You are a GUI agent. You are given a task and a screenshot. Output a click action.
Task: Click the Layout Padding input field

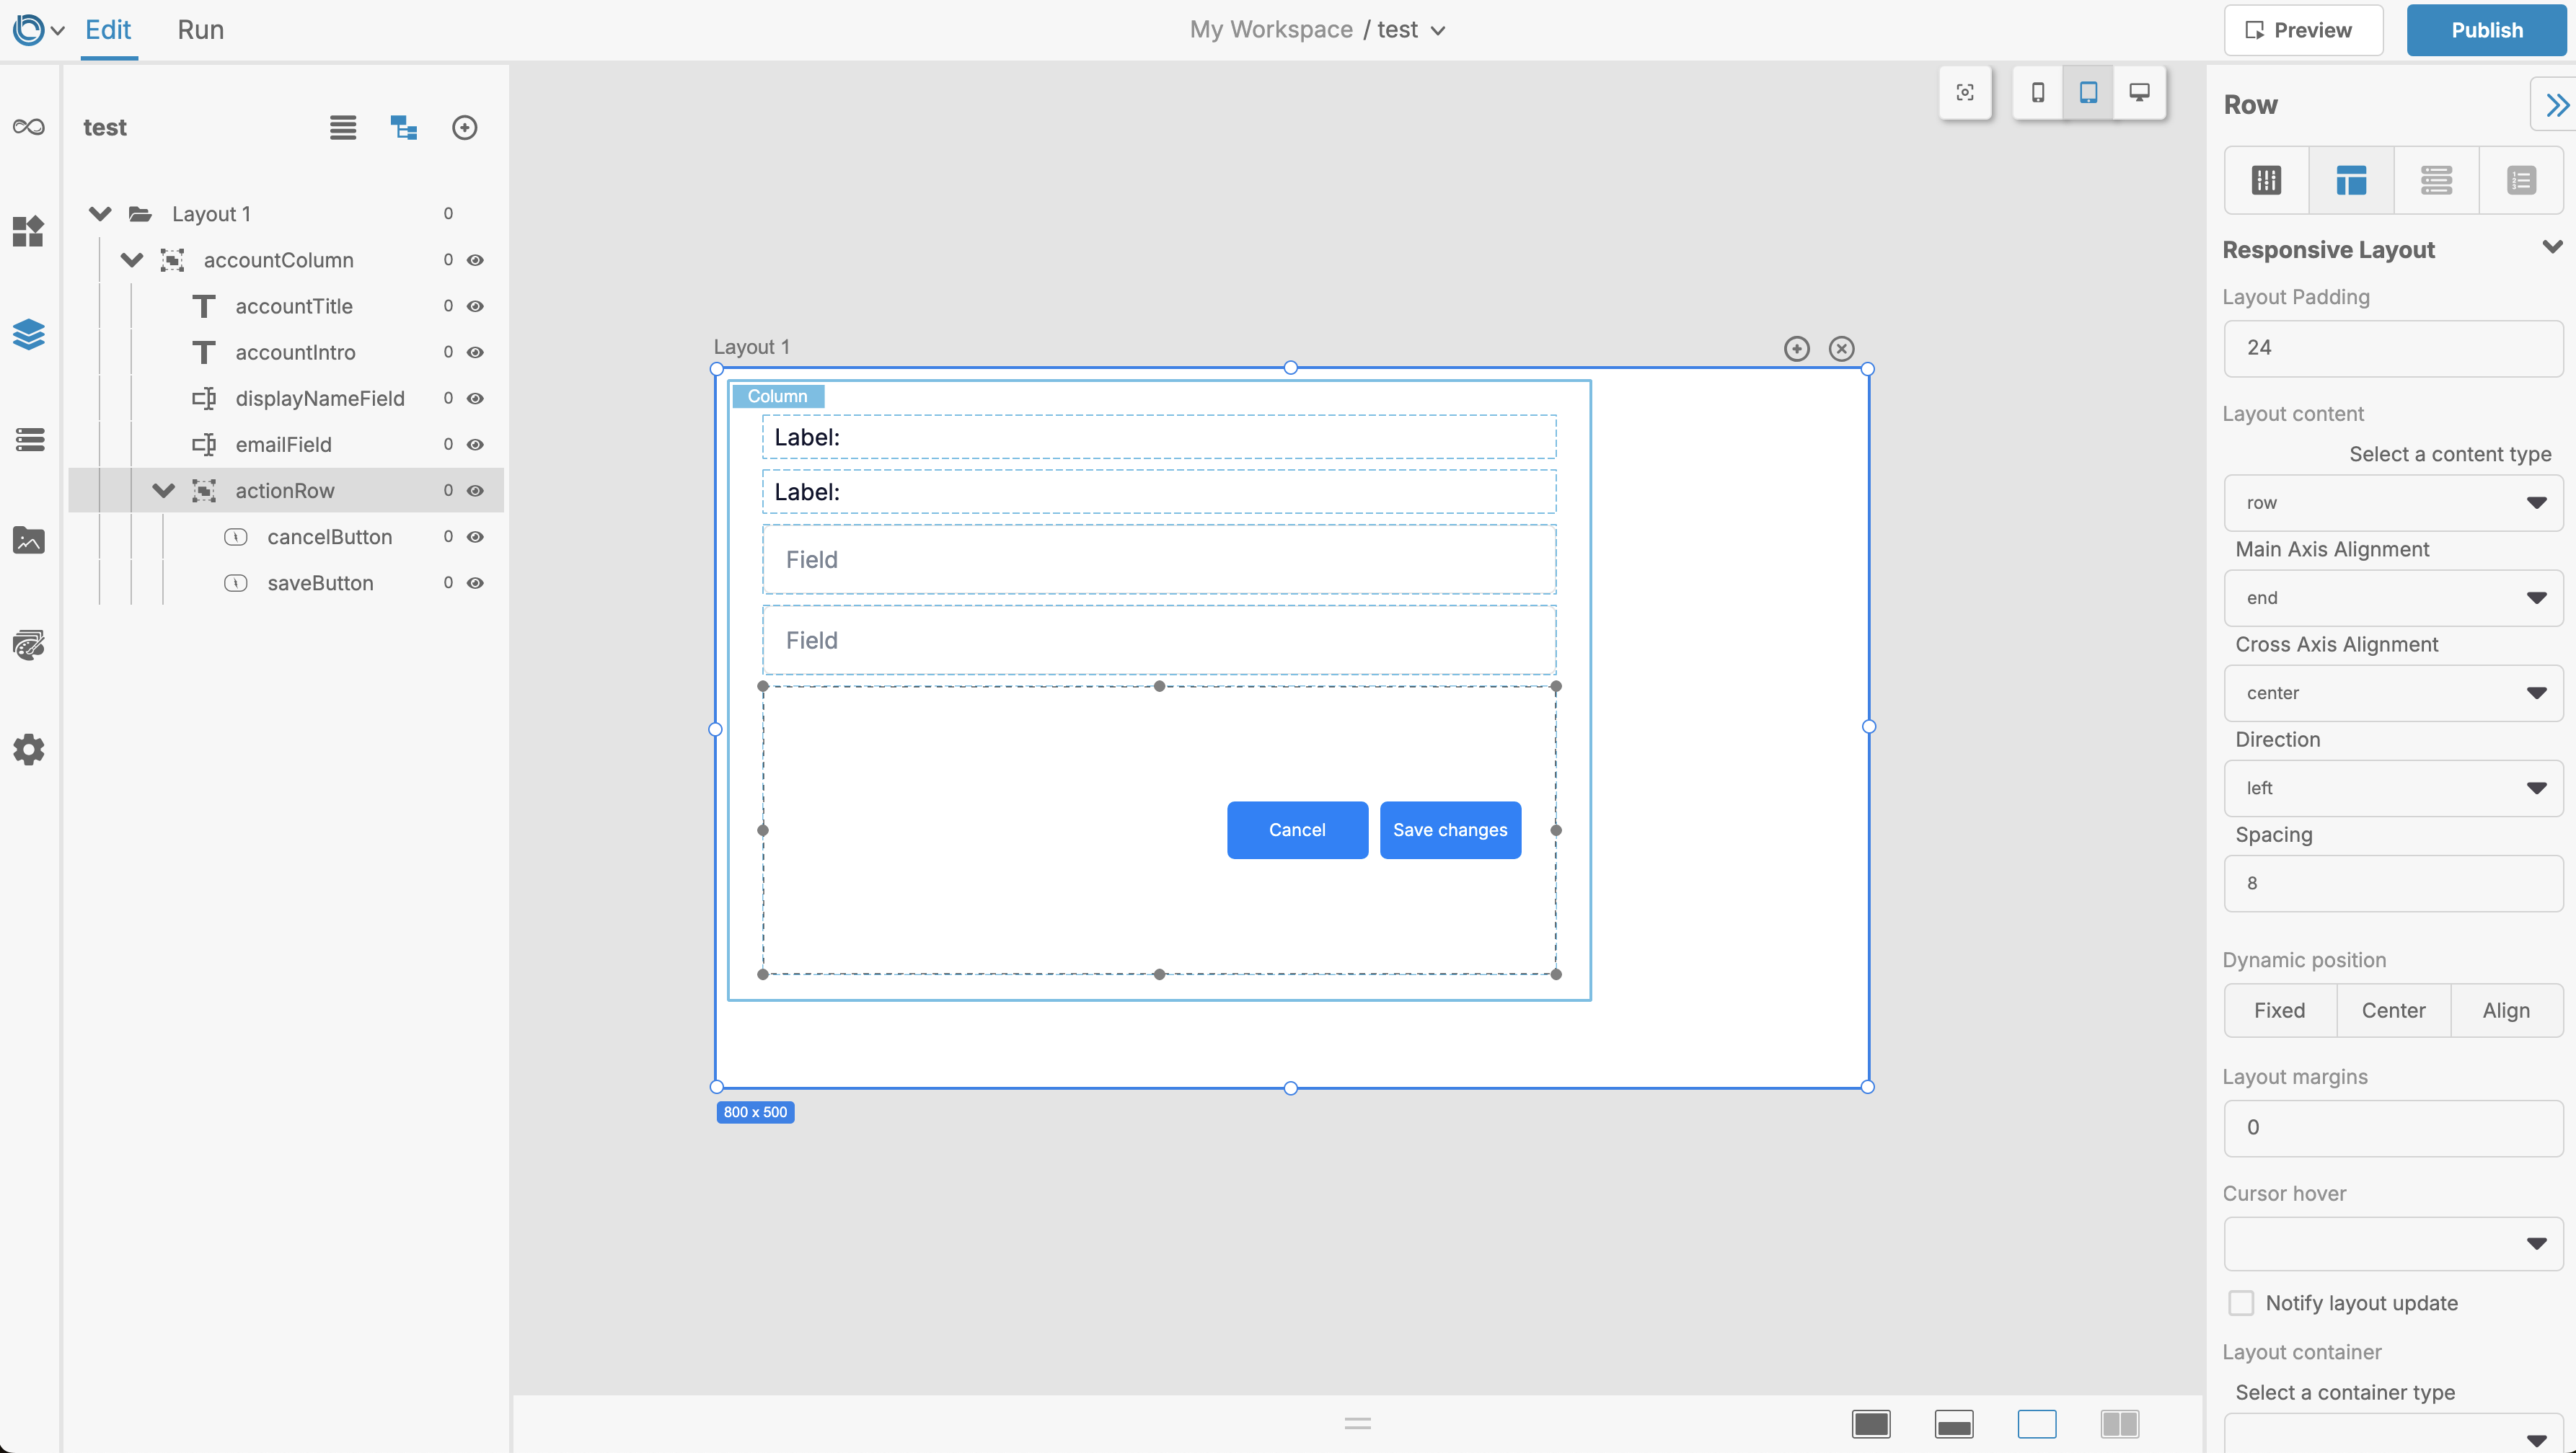[x=2393, y=348]
